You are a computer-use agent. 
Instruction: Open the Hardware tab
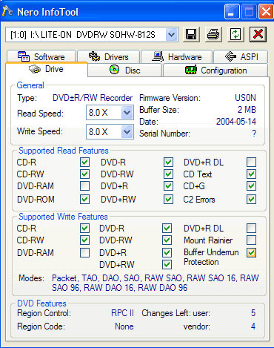(x=176, y=56)
